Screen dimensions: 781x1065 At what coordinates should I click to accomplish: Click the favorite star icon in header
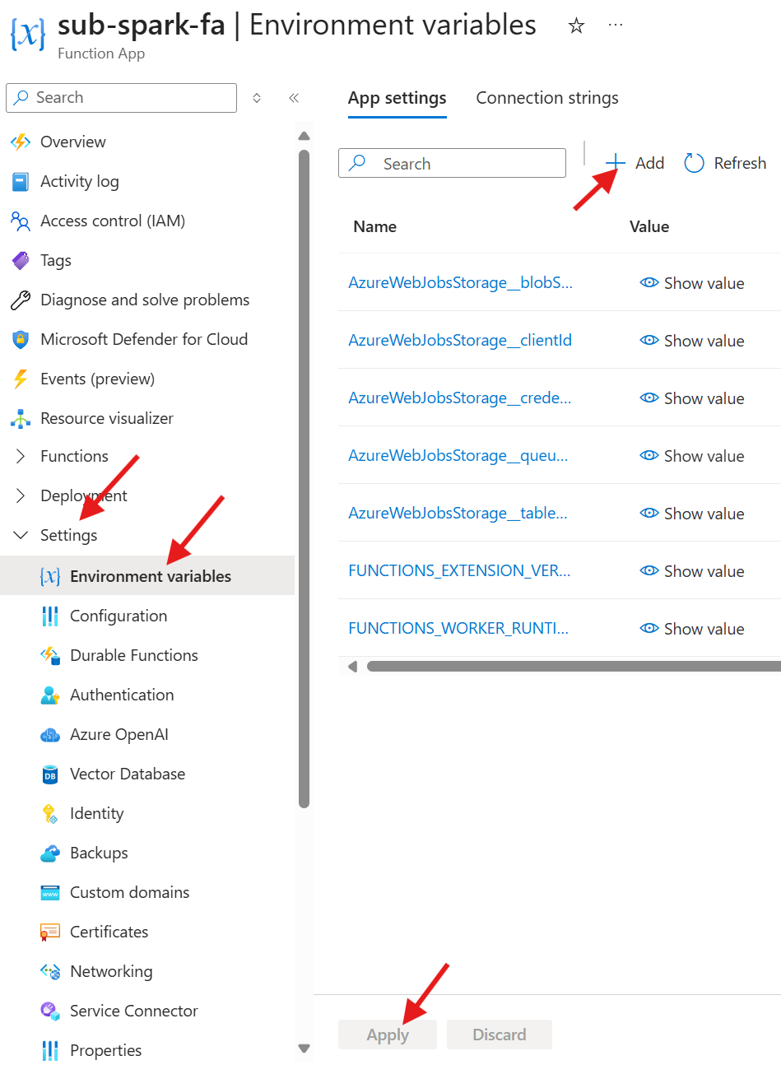pos(576,26)
